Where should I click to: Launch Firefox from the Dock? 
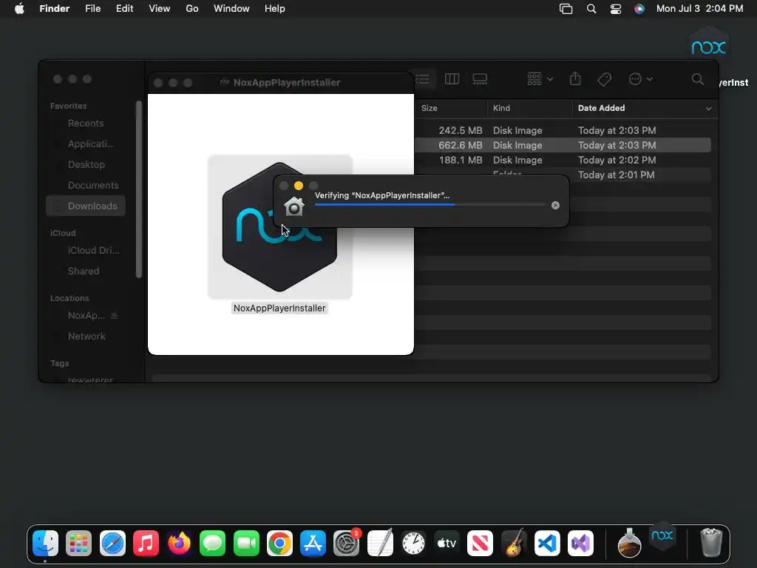(x=179, y=544)
